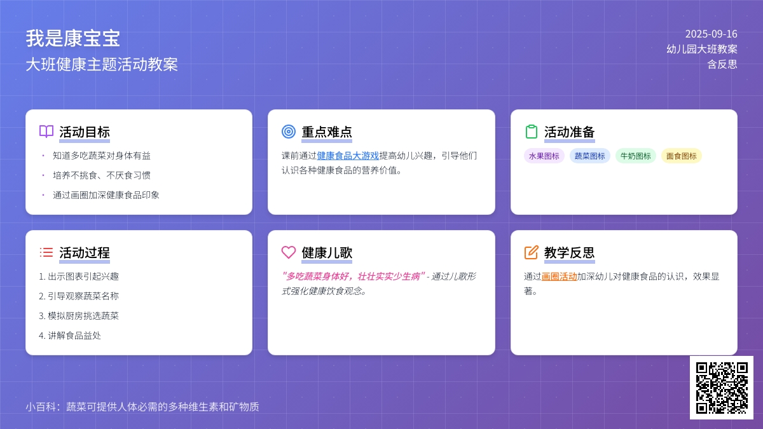Select the 水果图标 tag
The height and width of the screenshot is (429, 763).
[544, 156]
